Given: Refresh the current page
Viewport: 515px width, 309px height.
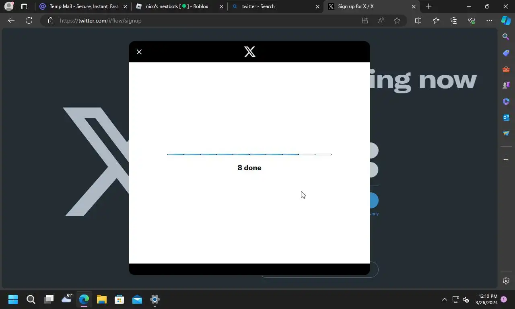Looking at the screenshot, I should click(29, 21).
